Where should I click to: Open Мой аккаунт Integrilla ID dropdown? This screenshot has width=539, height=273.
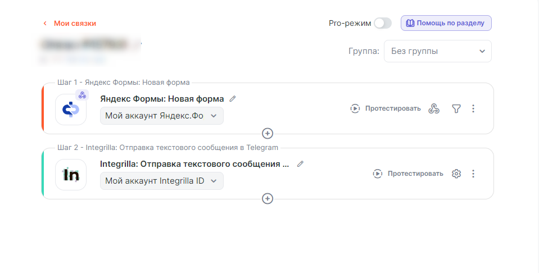[x=161, y=181]
